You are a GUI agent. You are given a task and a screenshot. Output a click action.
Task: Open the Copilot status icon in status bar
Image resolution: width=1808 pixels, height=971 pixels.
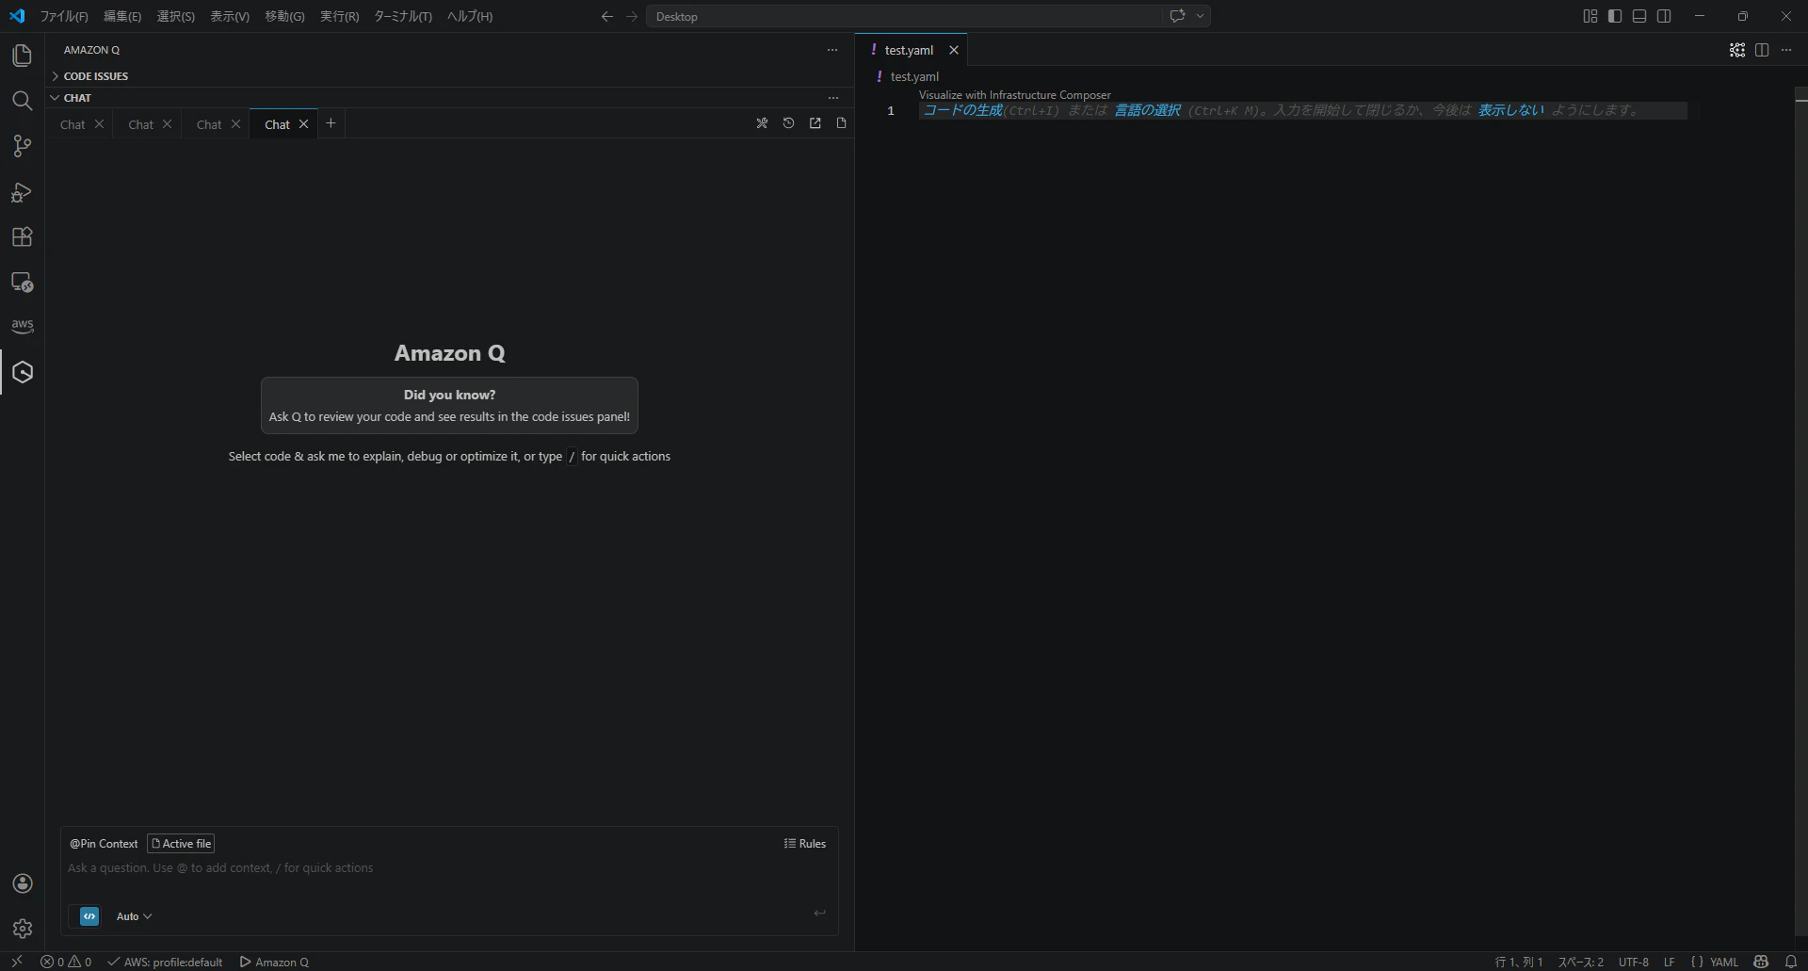[1761, 962]
